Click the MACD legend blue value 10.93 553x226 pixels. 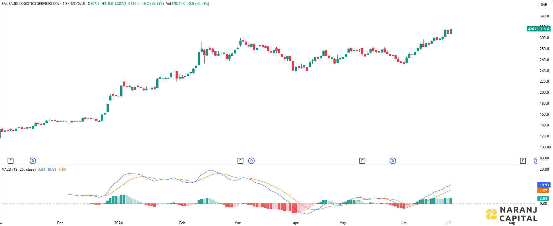52,169
